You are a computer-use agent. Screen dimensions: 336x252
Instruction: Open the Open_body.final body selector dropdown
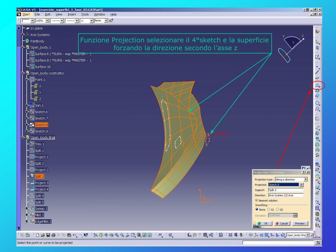pos(308,235)
